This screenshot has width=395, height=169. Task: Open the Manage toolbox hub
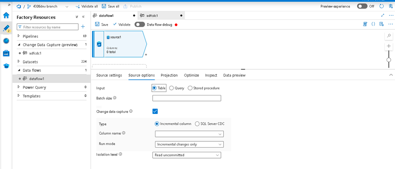6,53
